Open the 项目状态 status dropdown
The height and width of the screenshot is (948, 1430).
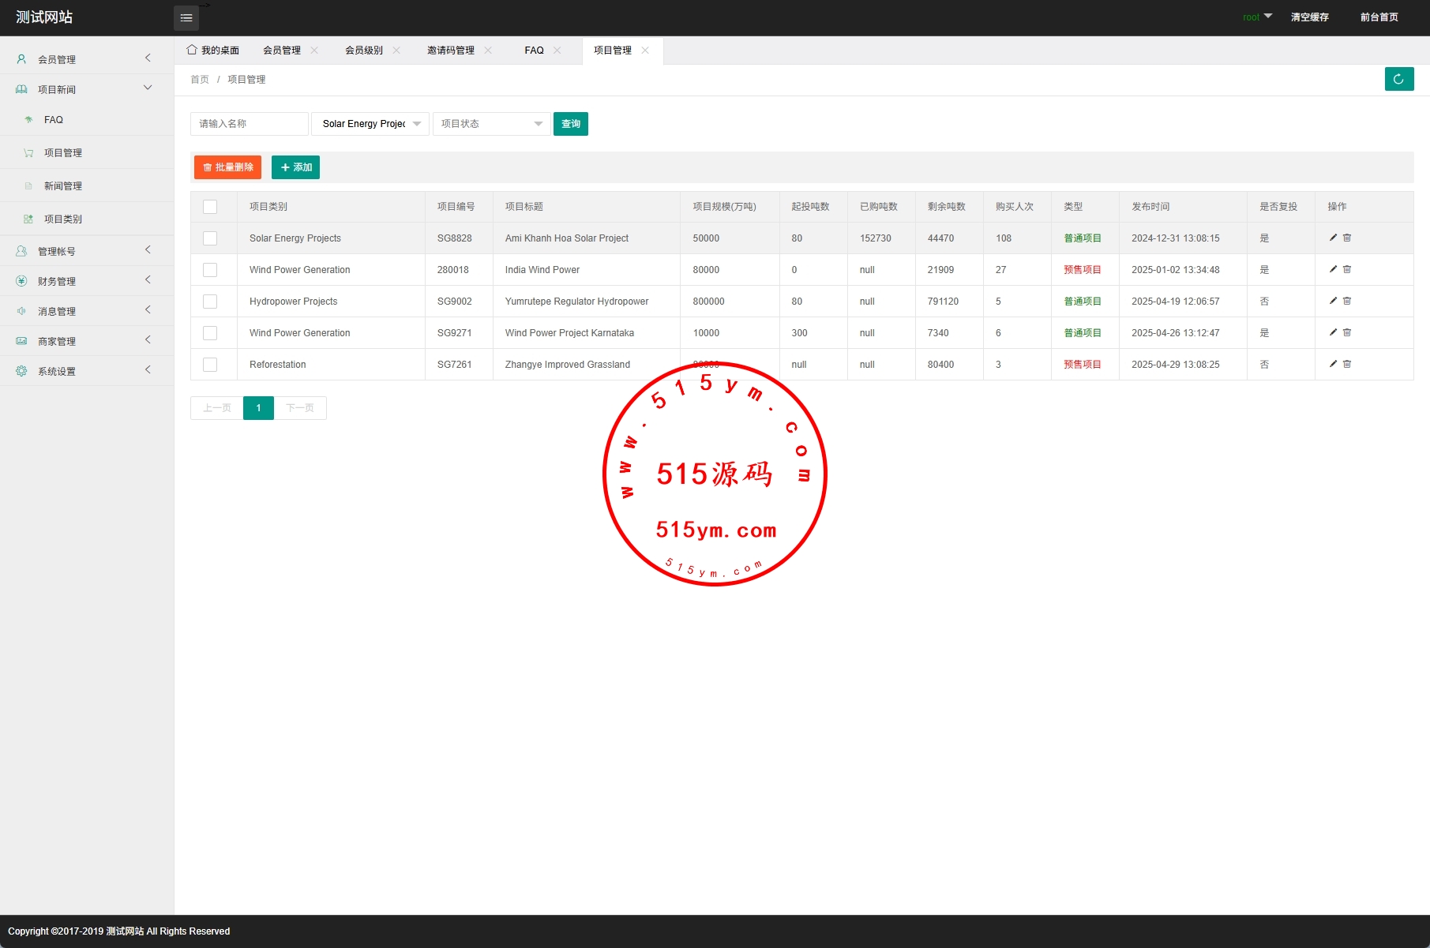tap(491, 124)
